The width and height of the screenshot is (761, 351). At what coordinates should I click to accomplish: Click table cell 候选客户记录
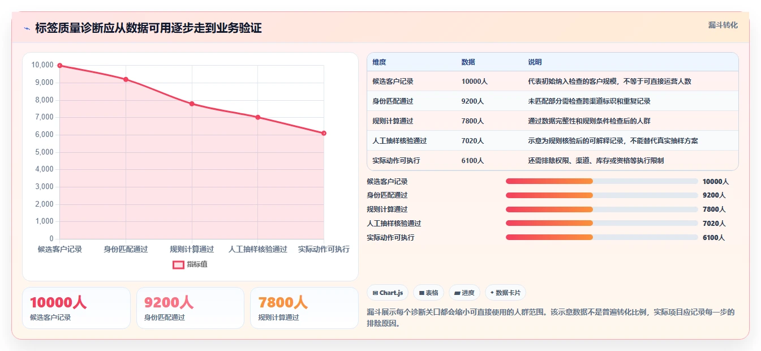(x=393, y=82)
